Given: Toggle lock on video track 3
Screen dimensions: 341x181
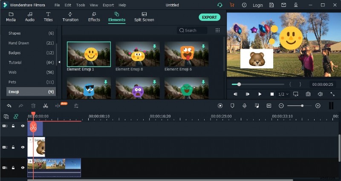Looking at the screenshot, I should (x=13, y=126).
